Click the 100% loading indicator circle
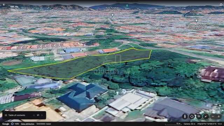Image resolution: width=224 pixels, height=126 pixels. pos(13,124)
